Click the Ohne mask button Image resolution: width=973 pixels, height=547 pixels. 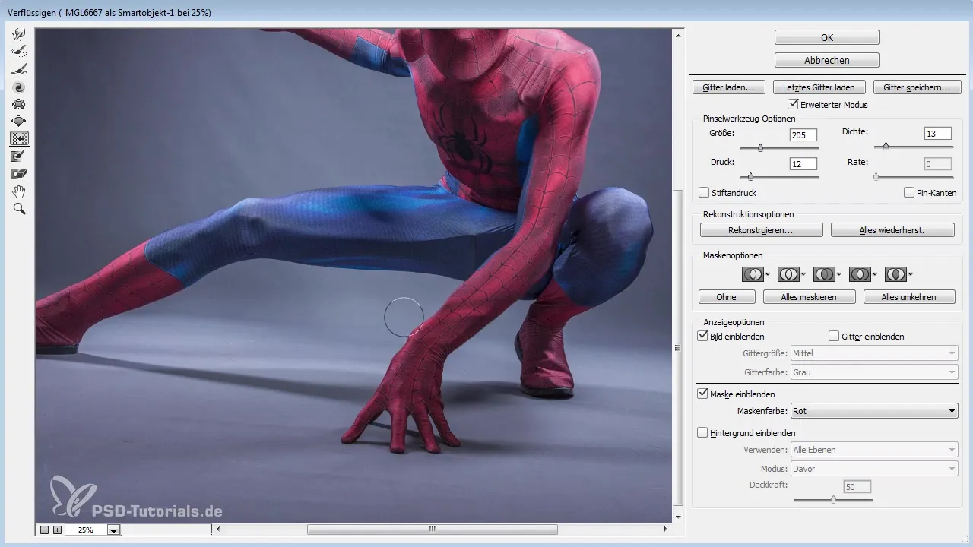[x=727, y=297]
